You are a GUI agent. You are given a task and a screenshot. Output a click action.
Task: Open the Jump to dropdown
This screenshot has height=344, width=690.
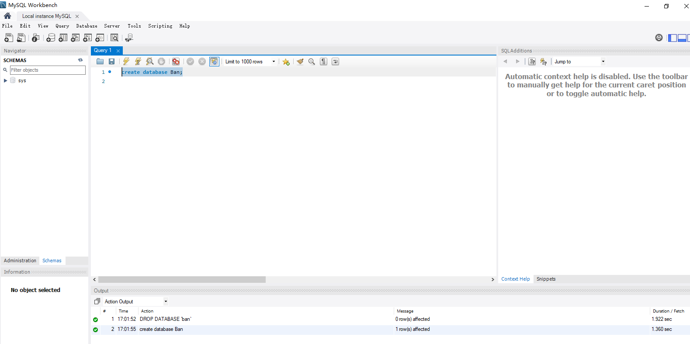point(580,62)
